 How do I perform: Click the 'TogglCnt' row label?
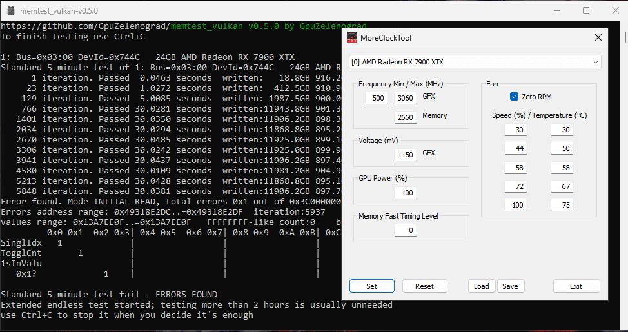(21, 253)
